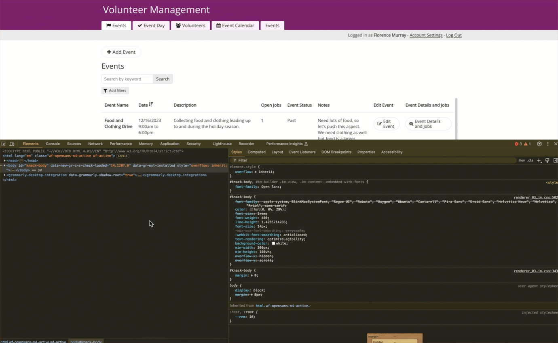The width and height of the screenshot is (558, 343).
Task: Open DevTools settings gear
Action: [539, 144]
